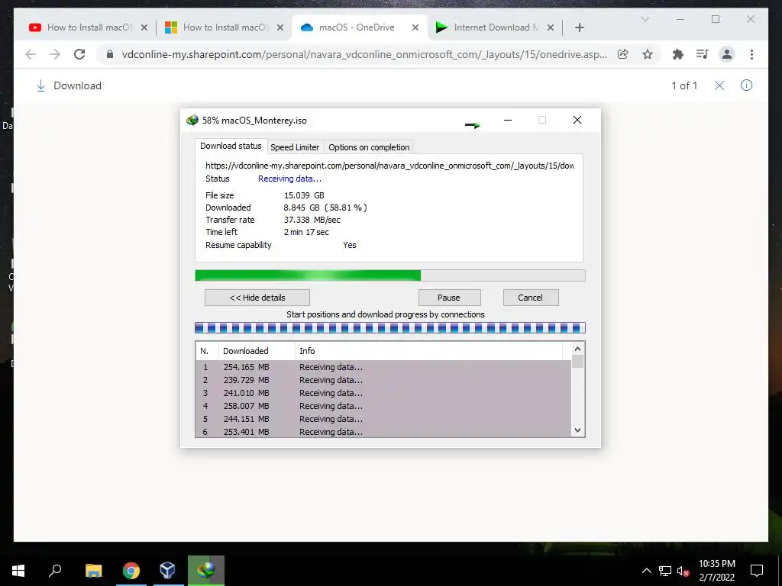The height and width of the screenshot is (586, 782).
Task: Switch to Chrome in the taskbar
Action: 131,571
